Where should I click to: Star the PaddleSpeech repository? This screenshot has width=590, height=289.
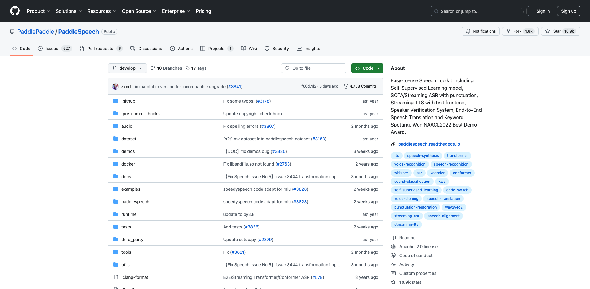pyautogui.click(x=560, y=31)
